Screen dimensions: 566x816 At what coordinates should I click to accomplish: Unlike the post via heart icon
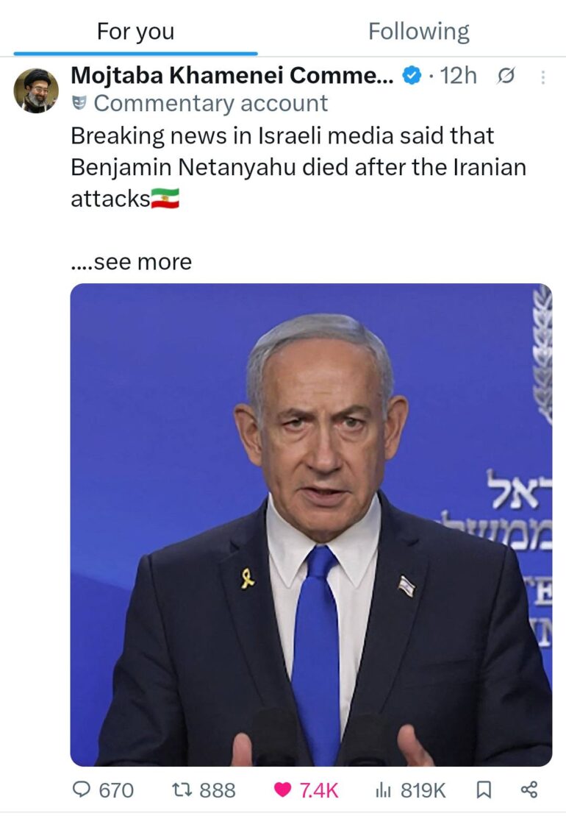(x=282, y=790)
